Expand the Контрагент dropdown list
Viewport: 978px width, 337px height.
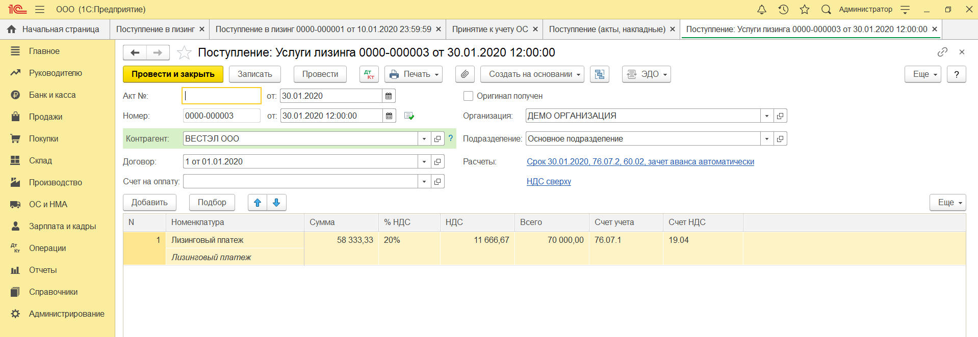[x=424, y=138]
